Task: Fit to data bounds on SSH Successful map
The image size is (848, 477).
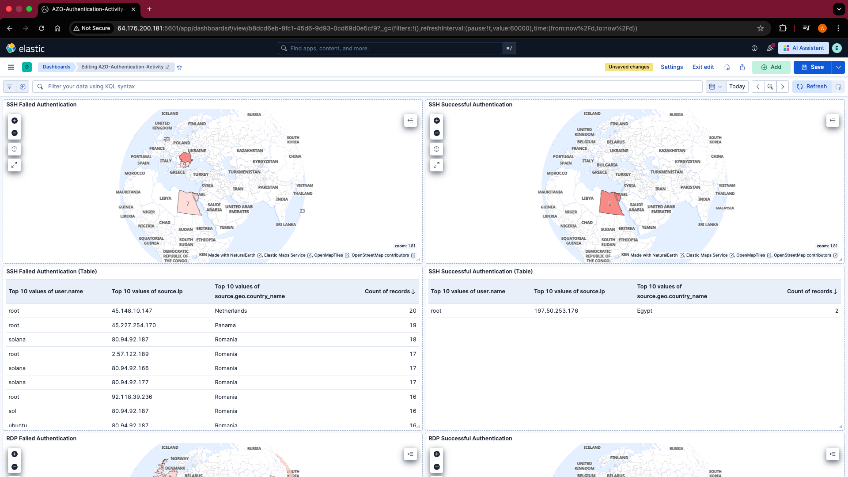Action: [437, 149]
